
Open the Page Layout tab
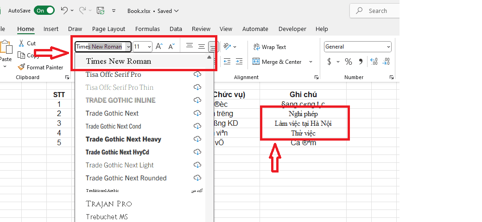pyautogui.click(x=108, y=29)
